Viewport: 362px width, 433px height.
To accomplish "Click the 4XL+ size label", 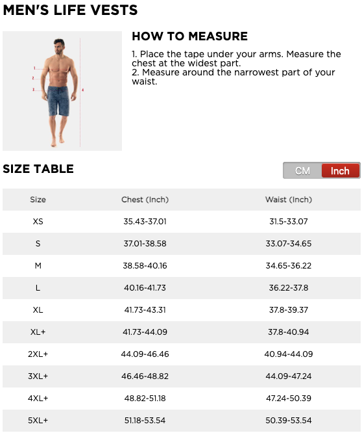I will tap(38, 398).
